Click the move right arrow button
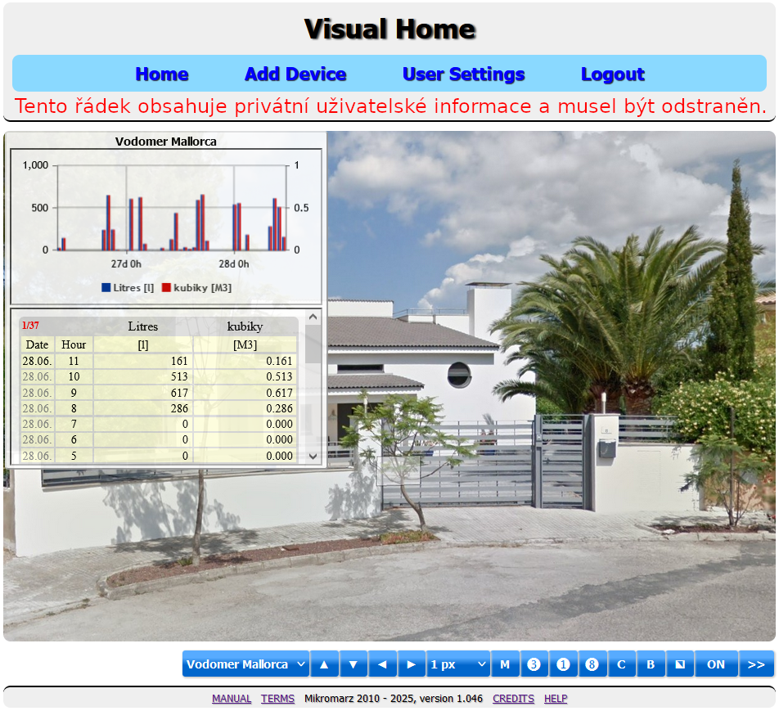Screen dimensions: 779x711 tap(412, 664)
